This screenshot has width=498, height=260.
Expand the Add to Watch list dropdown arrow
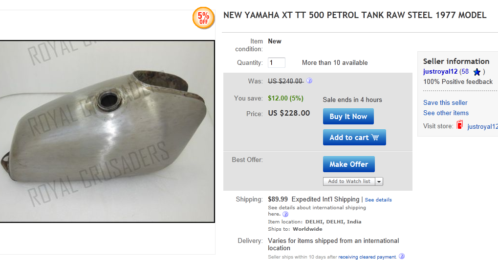(379, 181)
